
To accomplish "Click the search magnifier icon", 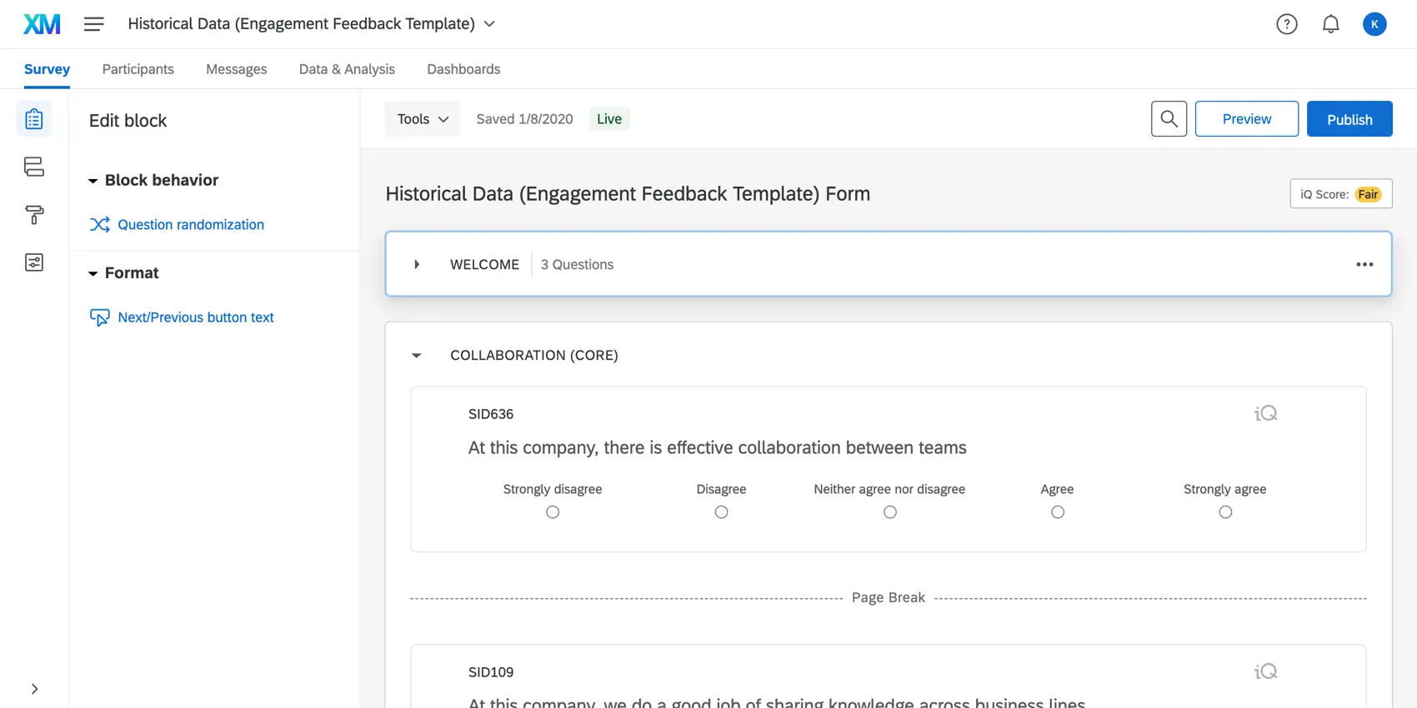I will (x=1169, y=119).
